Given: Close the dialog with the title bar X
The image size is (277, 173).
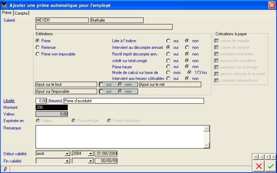Looking at the screenshot, I should pos(272,5).
